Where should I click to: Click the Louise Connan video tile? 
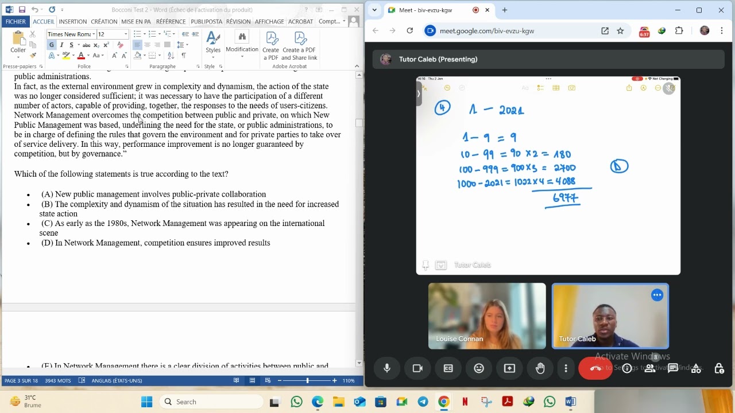tap(487, 316)
